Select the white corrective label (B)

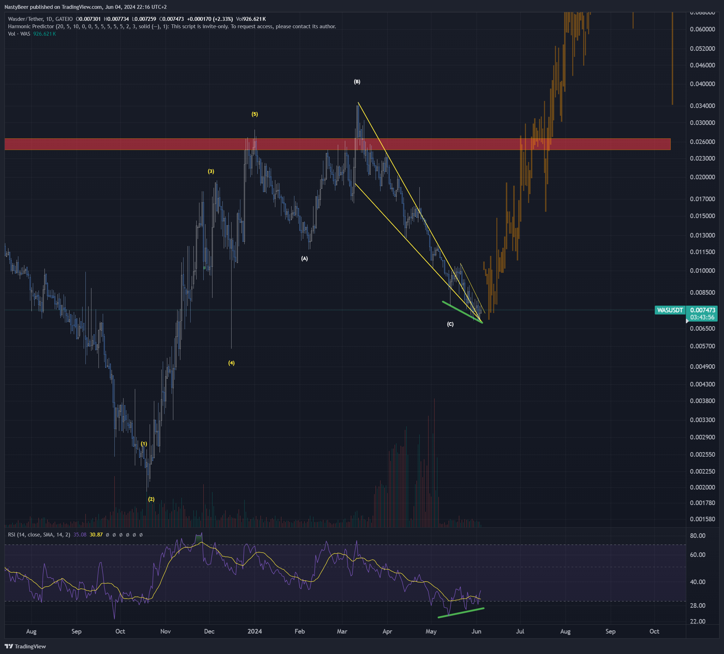[x=357, y=82]
